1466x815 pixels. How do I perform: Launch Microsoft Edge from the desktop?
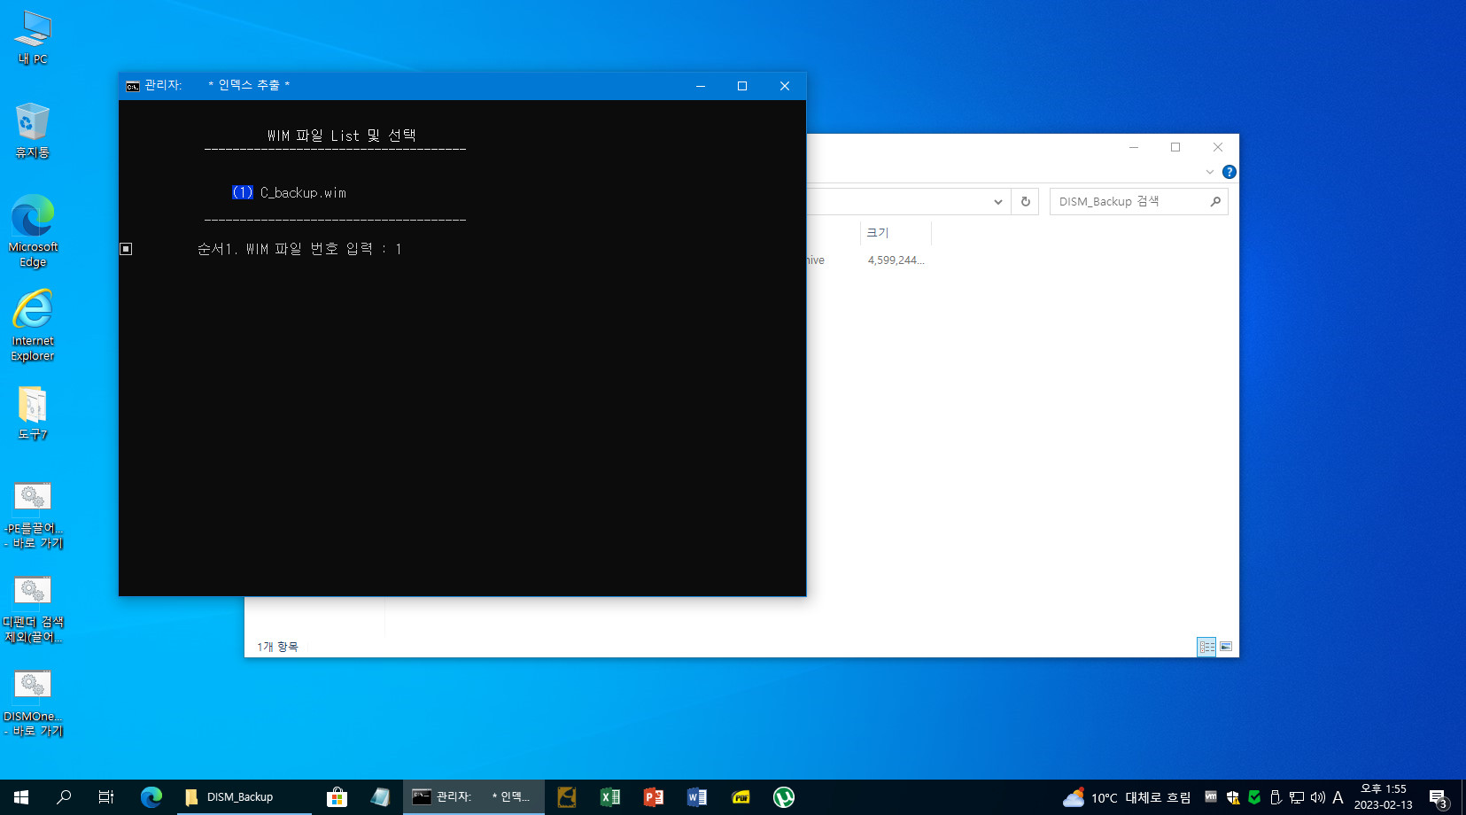(33, 231)
